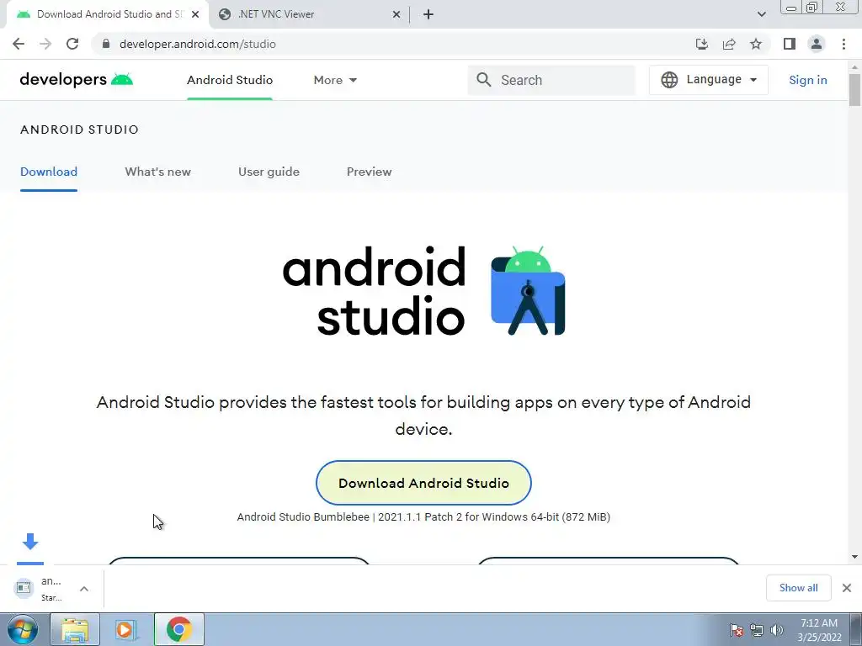Click the address bar URL developer.android.com/studio
This screenshot has height=646, width=862.
[x=197, y=44]
